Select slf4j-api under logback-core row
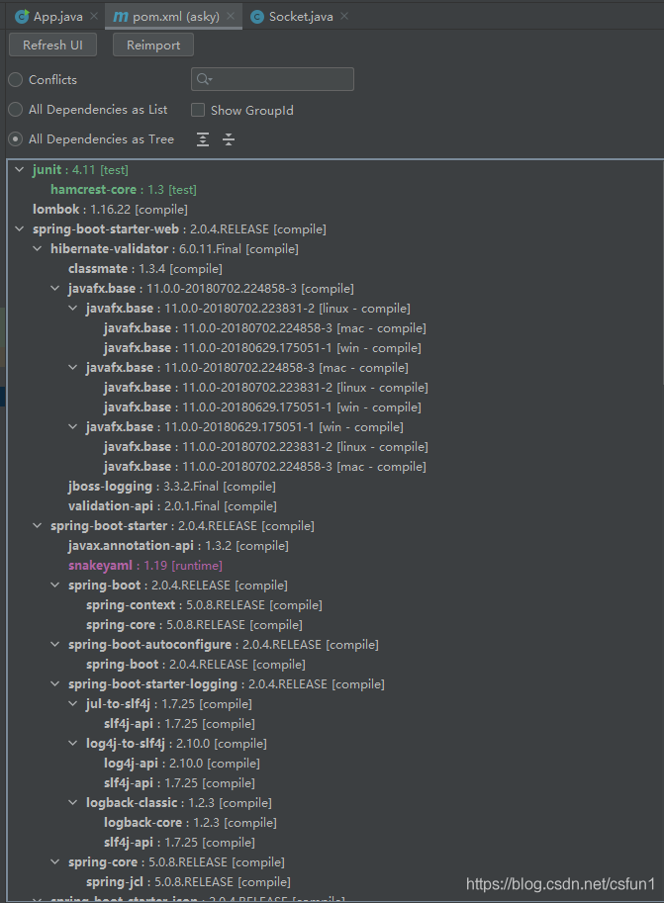 pos(179,842)
